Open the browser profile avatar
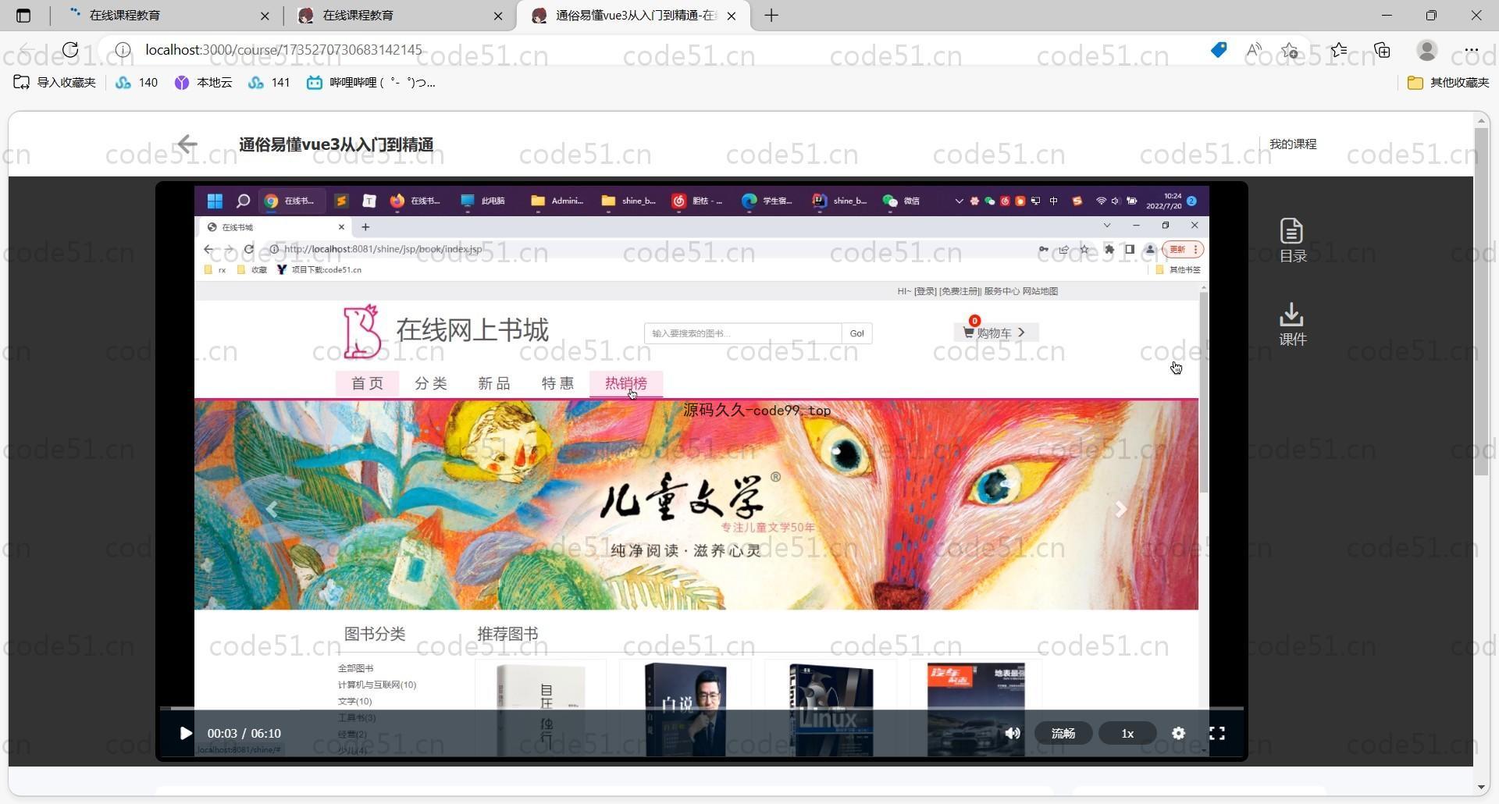This screenshot has width=1499, height=804. tap(1427, 50)
